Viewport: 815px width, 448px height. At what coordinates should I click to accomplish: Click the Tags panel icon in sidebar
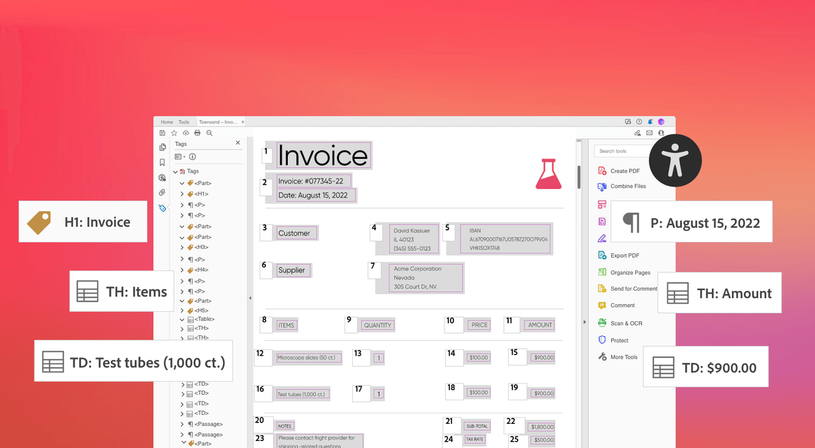point(162,208)
